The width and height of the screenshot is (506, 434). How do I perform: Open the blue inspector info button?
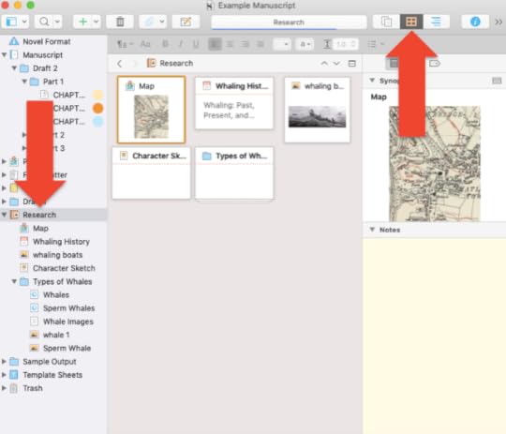475,22
